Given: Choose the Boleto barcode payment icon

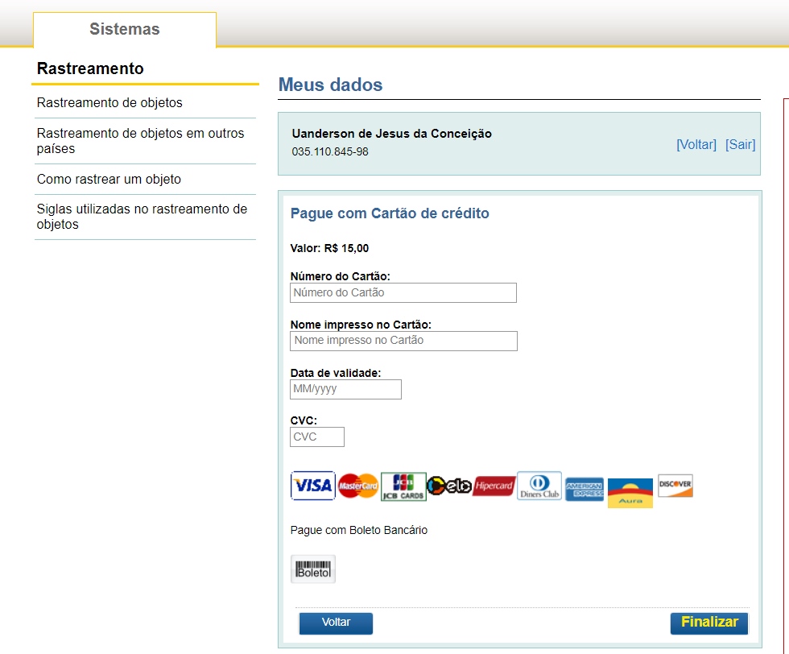Looking at the screenshot, I should (313, 569).
